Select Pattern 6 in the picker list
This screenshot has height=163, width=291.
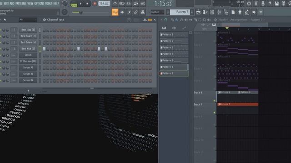174,67
